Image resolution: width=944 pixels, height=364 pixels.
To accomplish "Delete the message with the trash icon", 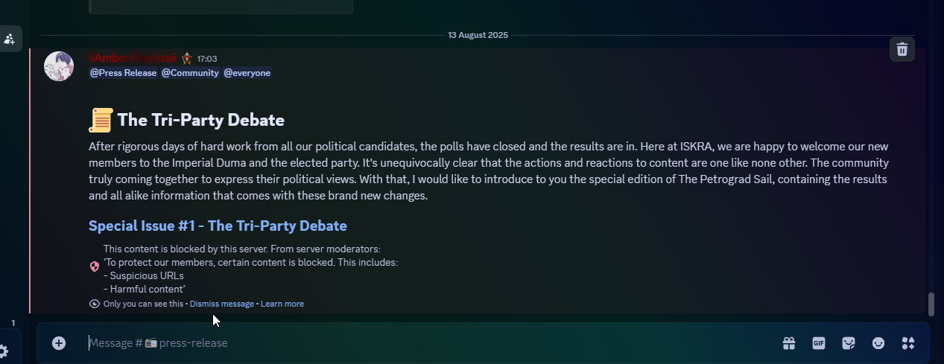I will click(902, 49).
